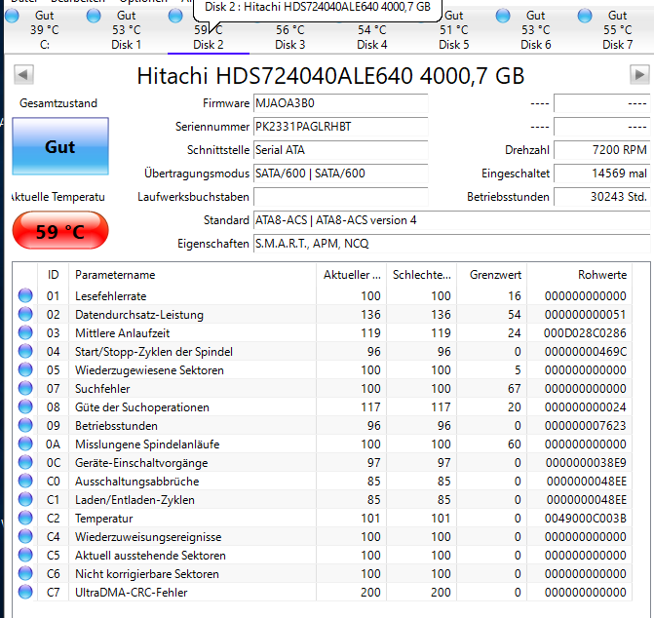Click raw value 000000007623
This screenshot has width=654, height=618.
[585, 426]
